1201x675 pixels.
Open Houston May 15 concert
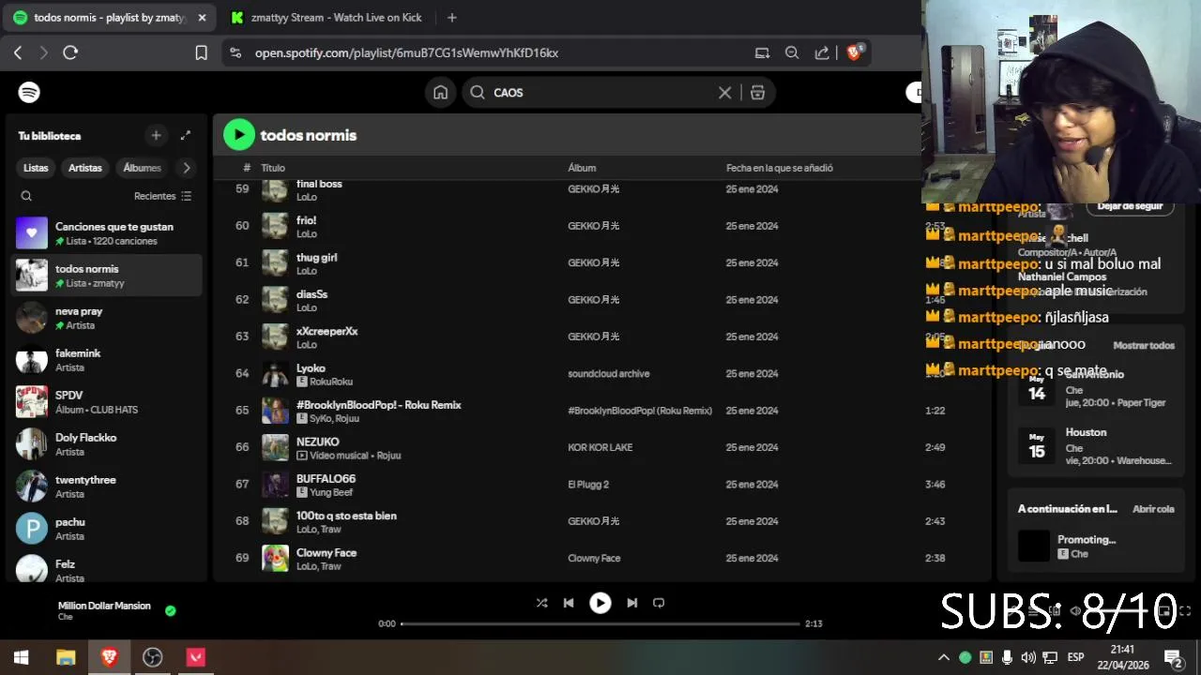(x=1095, y=445)
